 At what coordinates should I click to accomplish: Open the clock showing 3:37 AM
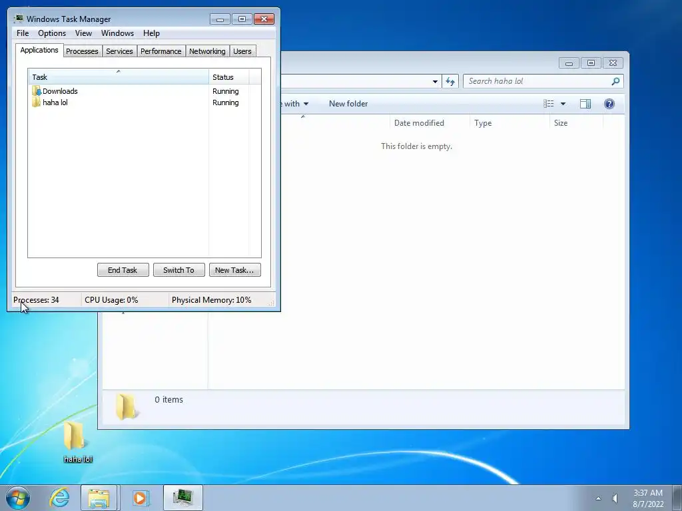648,498
